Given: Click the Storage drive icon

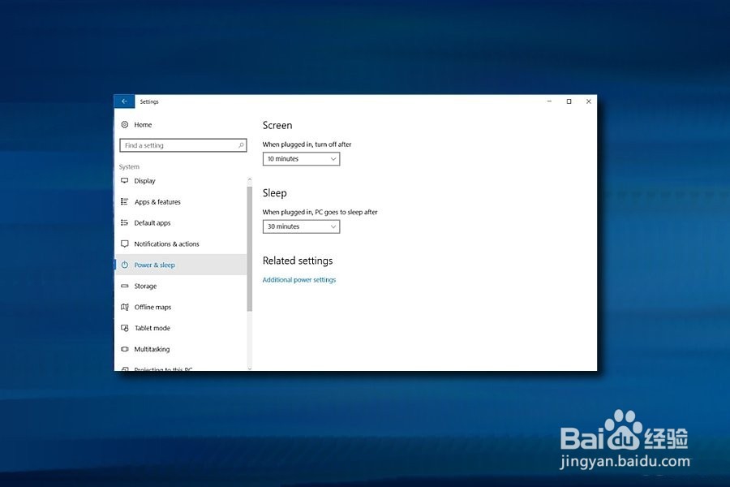Looking at the screenshot, I should click(x=124, y=286).
